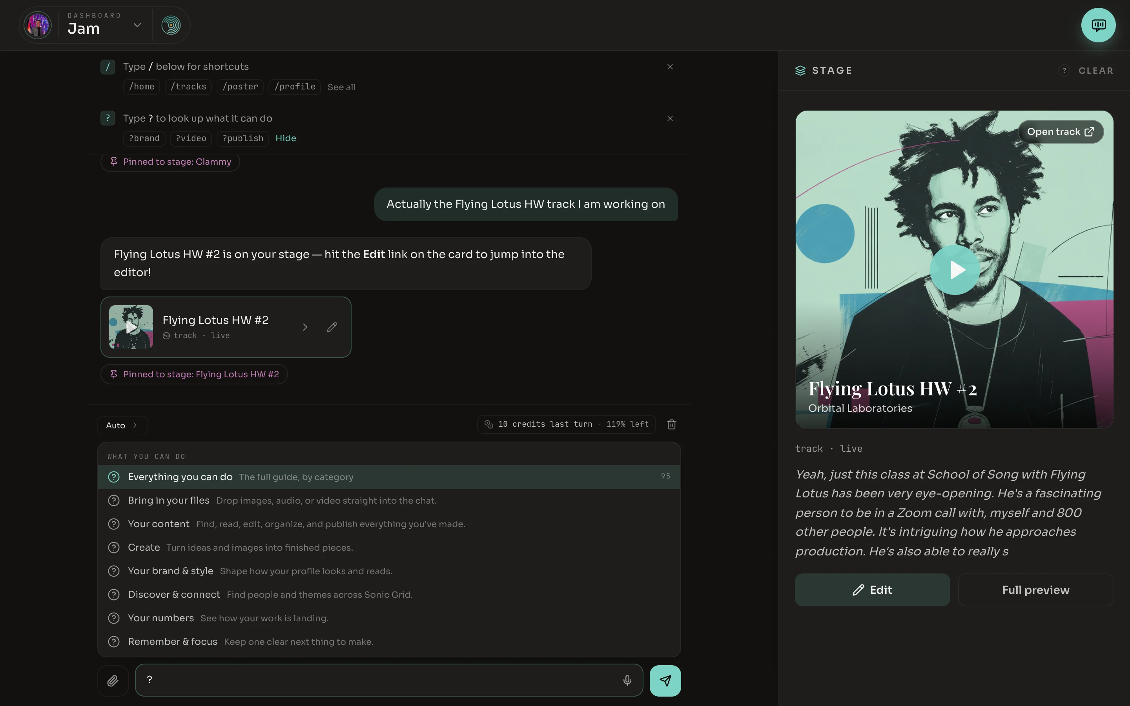Click the credits usage indicator
The image size is (1130, 706).
tap(567, 424)
